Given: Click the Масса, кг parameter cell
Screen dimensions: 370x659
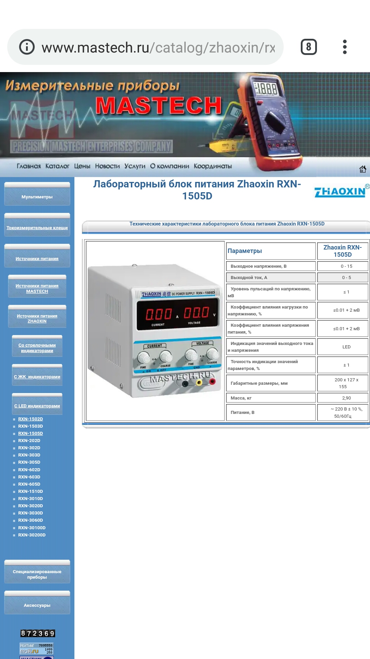Looking at the screenshot, I should (x=271, y=398).
